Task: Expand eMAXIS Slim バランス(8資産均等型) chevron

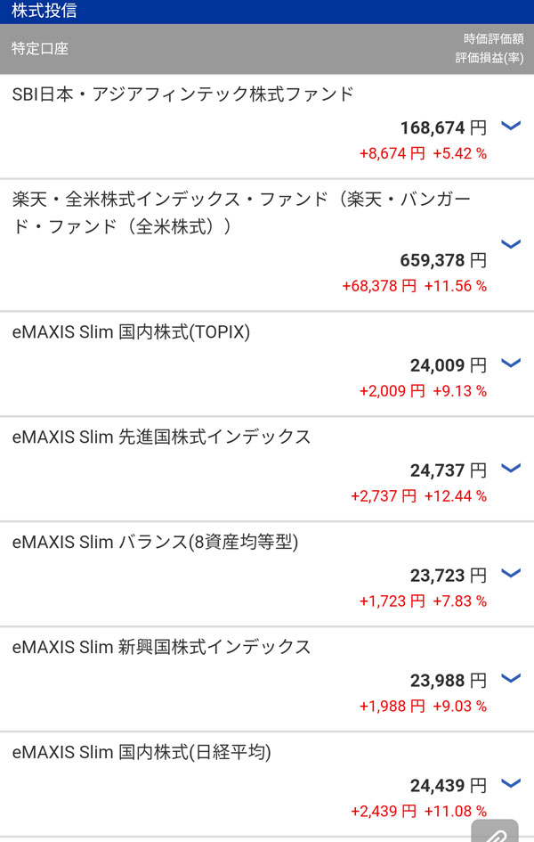Action: coord(511,573)
